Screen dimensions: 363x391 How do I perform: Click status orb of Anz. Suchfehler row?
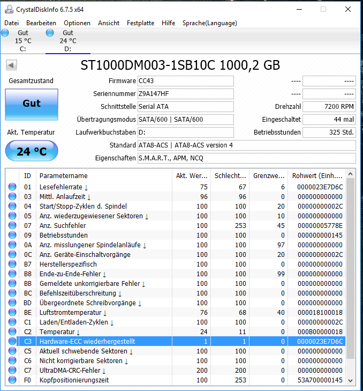(12, 225)
